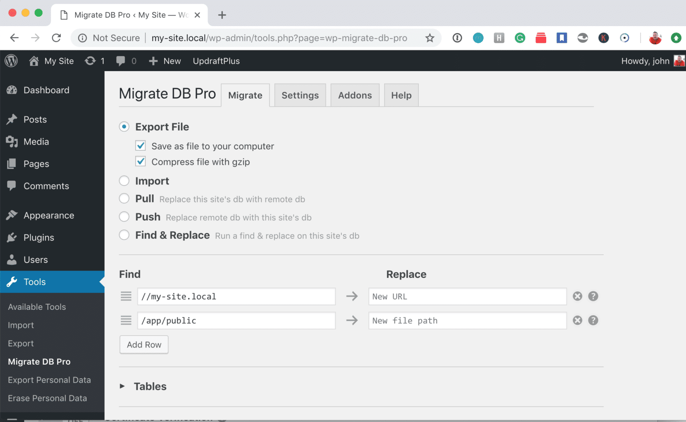Screen dimensions: 686x422
Task: Reload the page with browser refresh icon
Action: click(56, 38)
